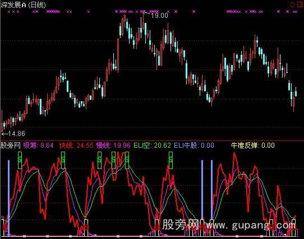Select the 吸筹: 8.64 indicator readout

[38, 146]
